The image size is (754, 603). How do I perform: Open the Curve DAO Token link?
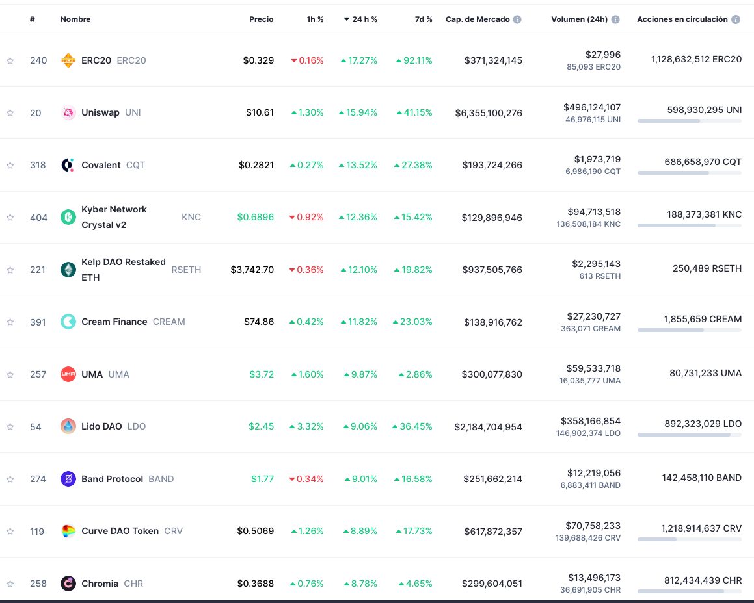pos(120,531)
